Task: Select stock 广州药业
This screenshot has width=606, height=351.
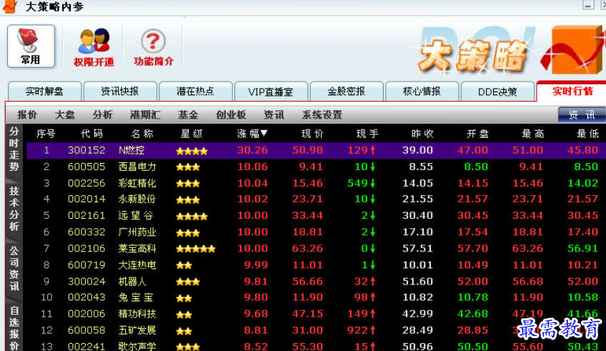Action: pyautogui.click(x=137, y=232)
